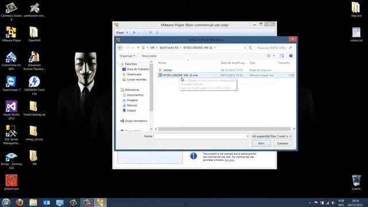Image resolution: width=368 pixels, height=207 pixels.
Task: Open Downloads in the navigation pane
Action: point(132,74)
